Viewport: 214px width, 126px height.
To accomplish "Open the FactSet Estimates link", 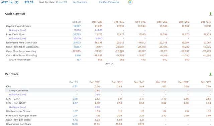I will (109, 2).
